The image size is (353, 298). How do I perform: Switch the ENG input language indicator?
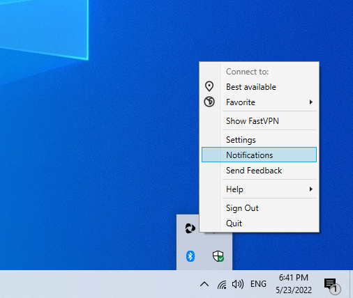(x=258, y=284)
